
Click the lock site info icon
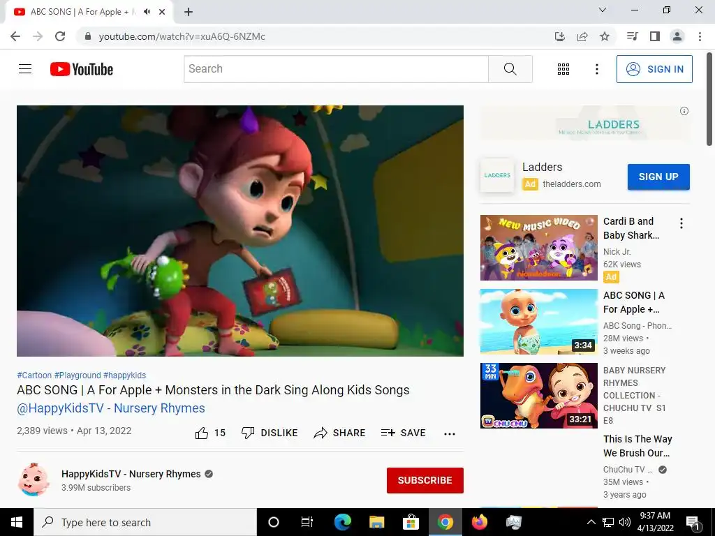pos(88,36)
